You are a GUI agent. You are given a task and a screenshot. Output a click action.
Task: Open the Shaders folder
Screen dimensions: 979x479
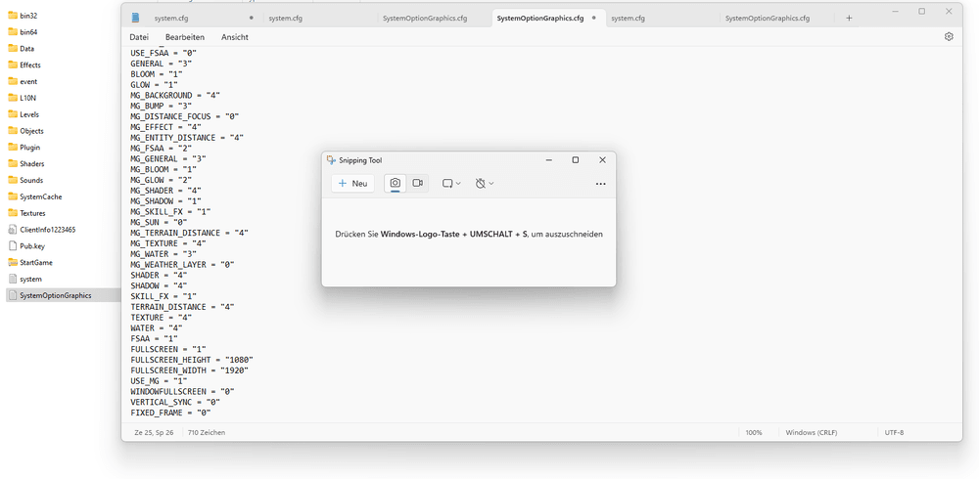coord(31,163)
